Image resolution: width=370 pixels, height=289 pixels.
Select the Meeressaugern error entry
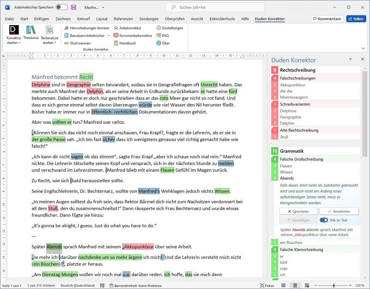click(x=316, y=97)
